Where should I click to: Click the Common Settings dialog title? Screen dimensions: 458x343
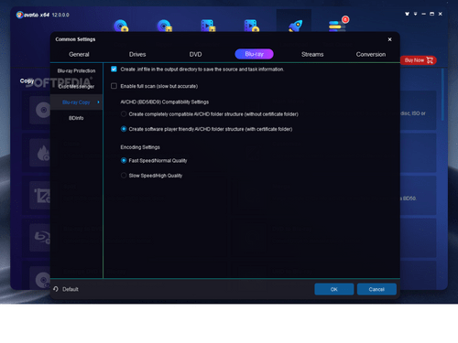click(75, 39)
